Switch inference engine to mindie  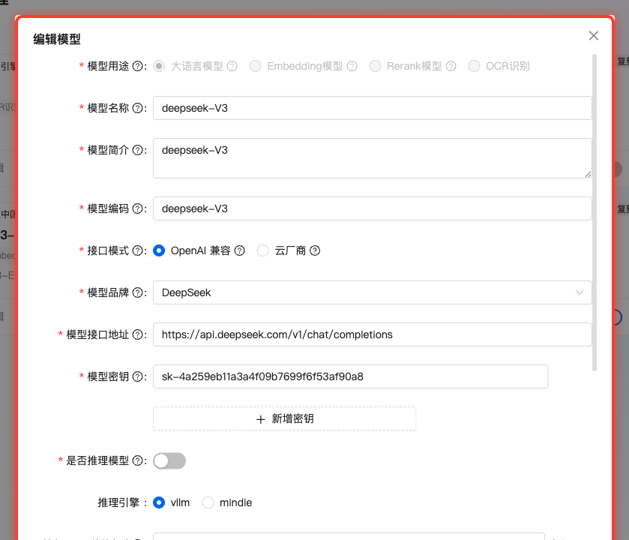point(208,502)
